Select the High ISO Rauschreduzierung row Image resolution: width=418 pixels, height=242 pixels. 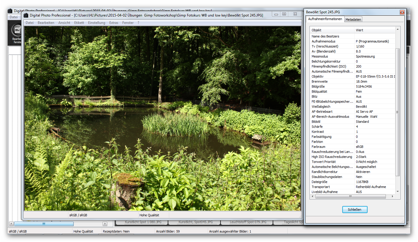click(x=352, y=157)
